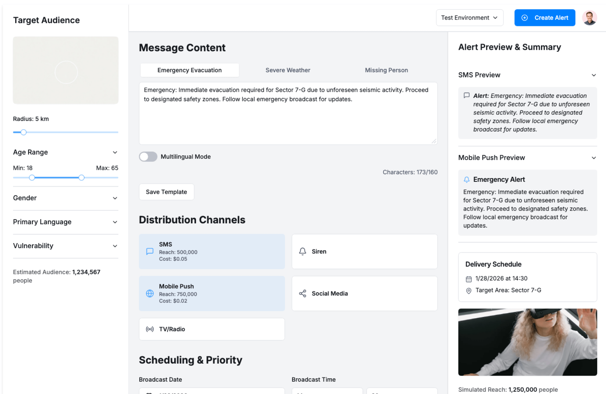Expand the Gender filter section
Screen dimensions: 606x394
point(65,198)
